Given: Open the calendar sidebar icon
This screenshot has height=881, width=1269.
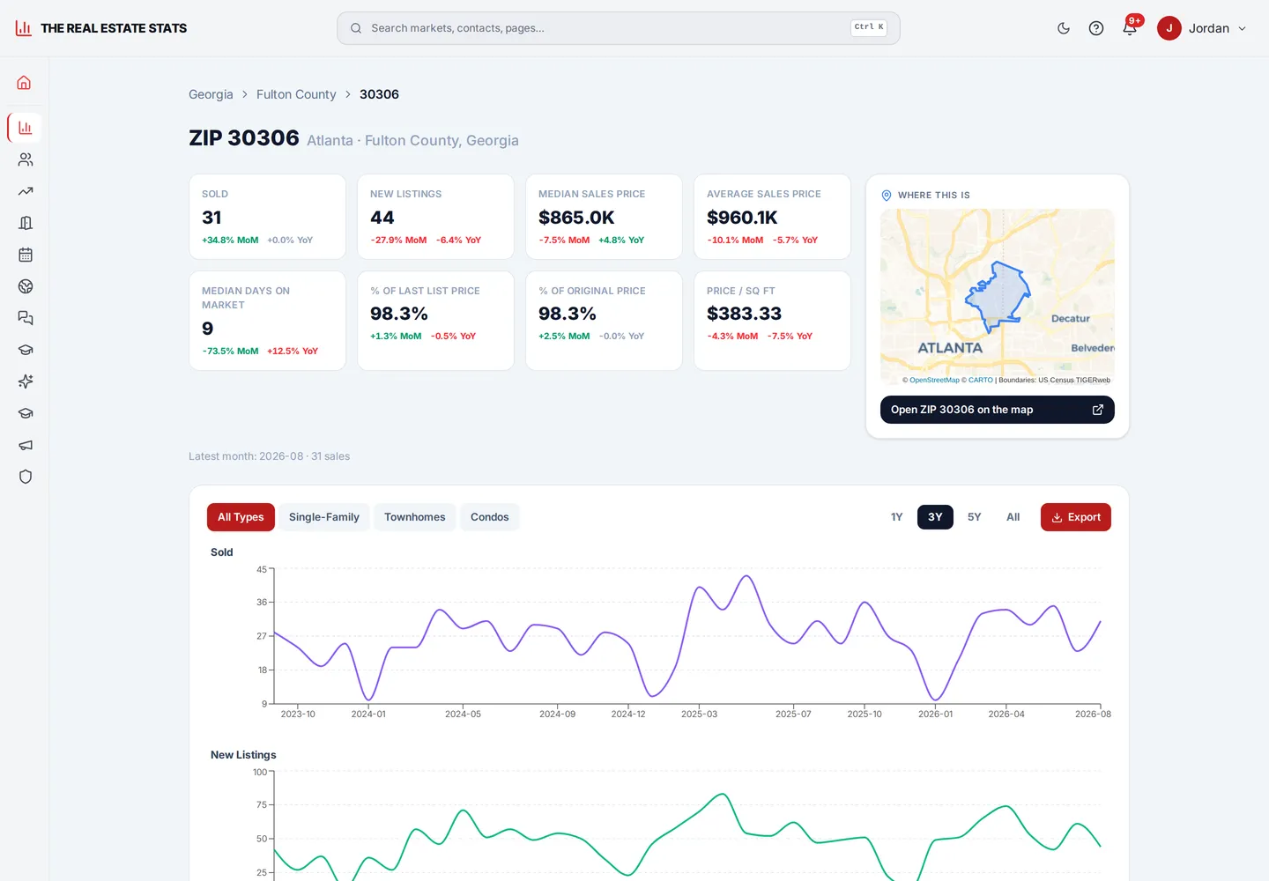Looking at the screenshot, I should tap(25, 255).
